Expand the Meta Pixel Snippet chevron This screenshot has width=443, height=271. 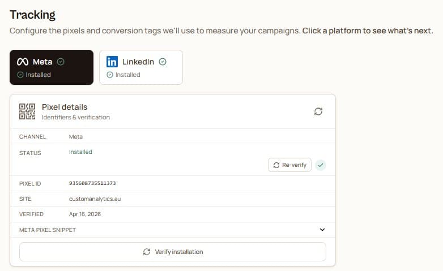(x=322, y=230)
